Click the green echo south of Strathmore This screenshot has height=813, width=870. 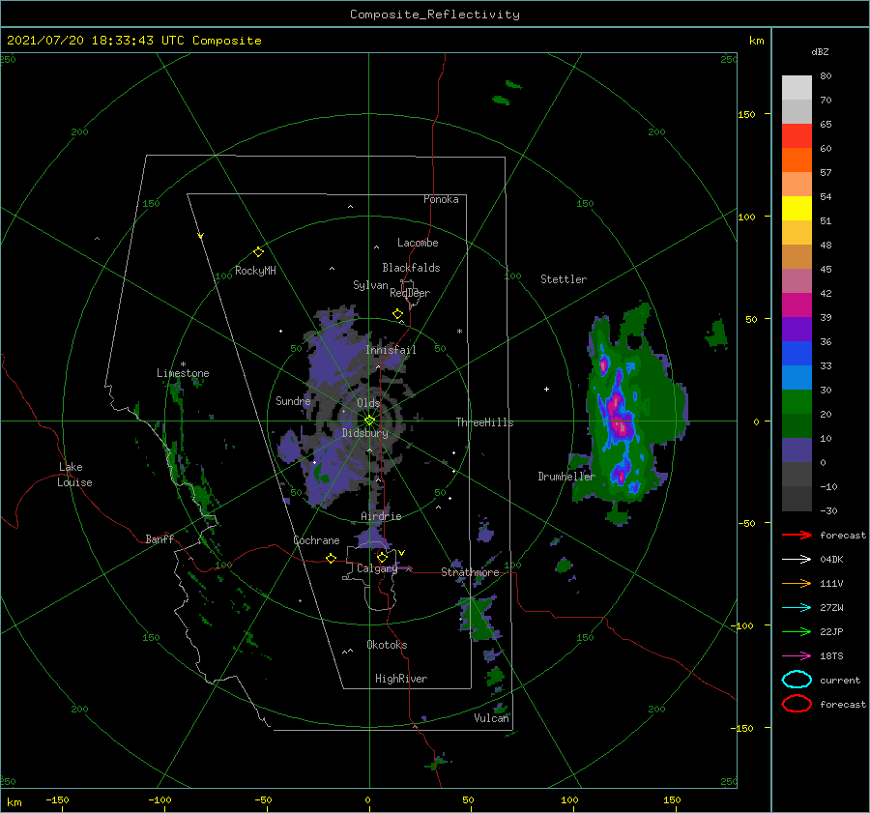pyautogui.click(x=476, y=617)
